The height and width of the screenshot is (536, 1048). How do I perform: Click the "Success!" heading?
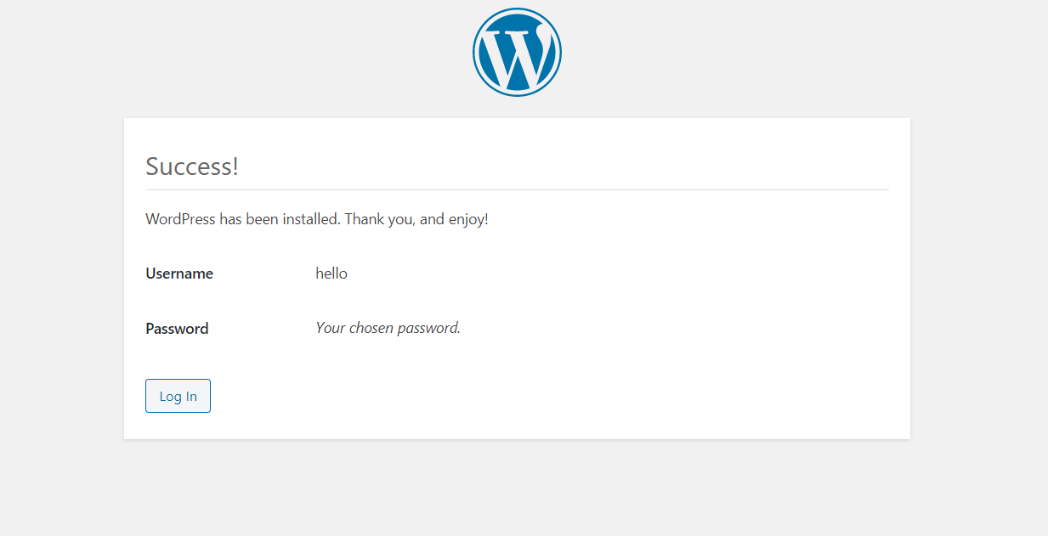(192, 166)
